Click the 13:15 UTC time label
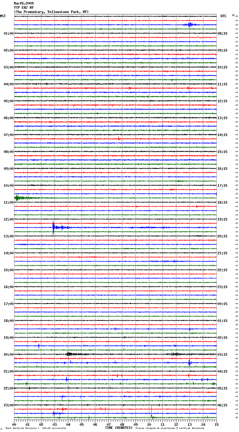The height and width of the screenshot is (432, 239). click(222, 118)
